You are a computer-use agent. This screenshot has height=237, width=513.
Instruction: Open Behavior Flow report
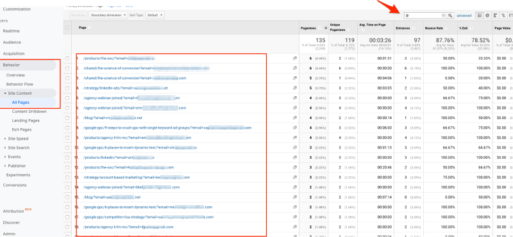[20, 84]
